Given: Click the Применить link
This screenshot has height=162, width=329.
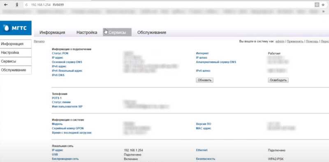Looking at the screenshot, I should (295, 42).
